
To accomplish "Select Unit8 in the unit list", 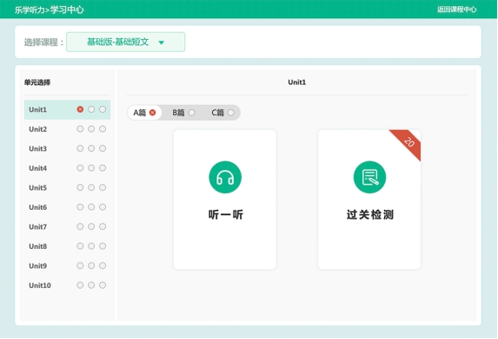I will 67,246.
